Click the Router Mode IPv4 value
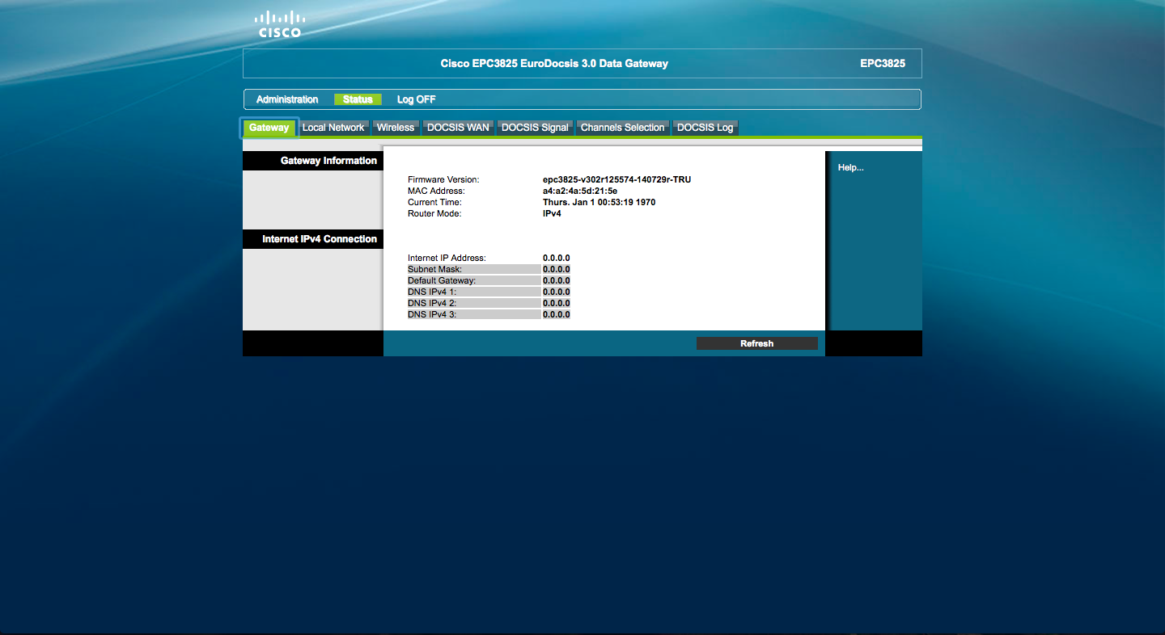This screenshot has height=635, width=1165. [552, 213]
